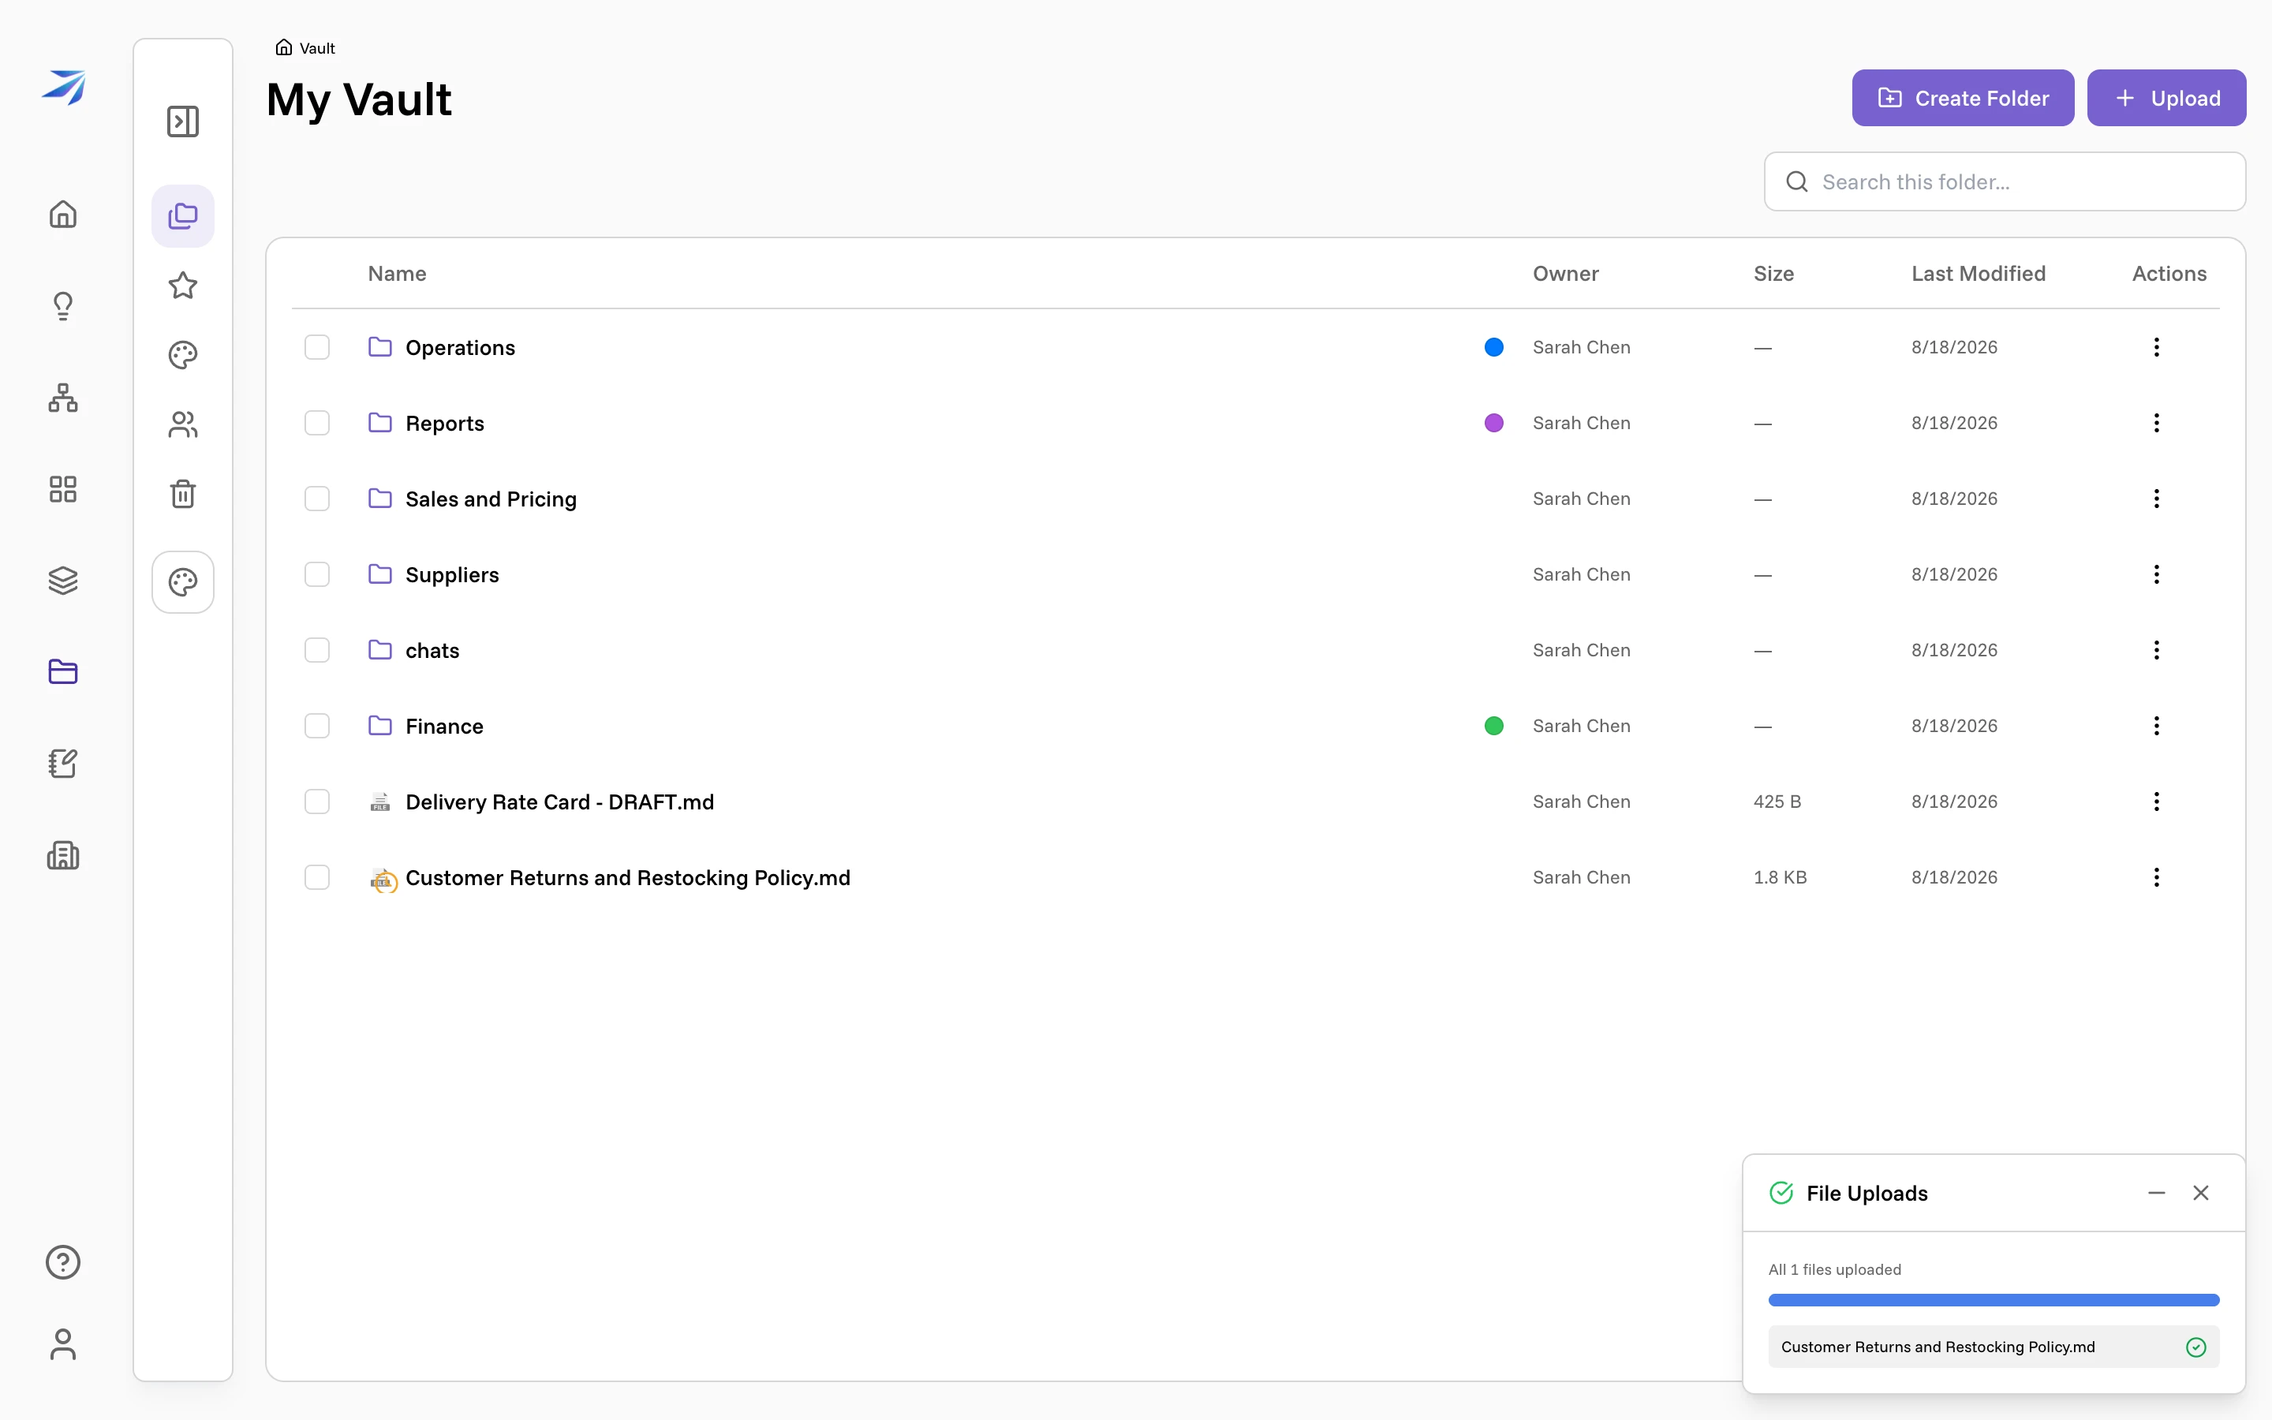Click uploaded file entry in File Uploads
The height and width of the screenshot is (1420, 2272).
point(1994,1347)
